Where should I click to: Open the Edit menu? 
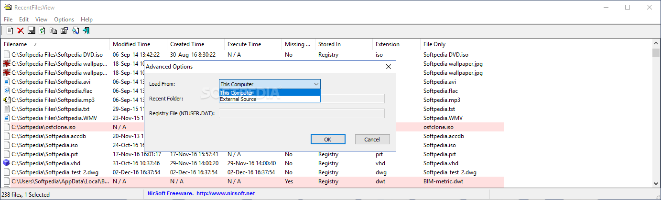coord(24,20)
